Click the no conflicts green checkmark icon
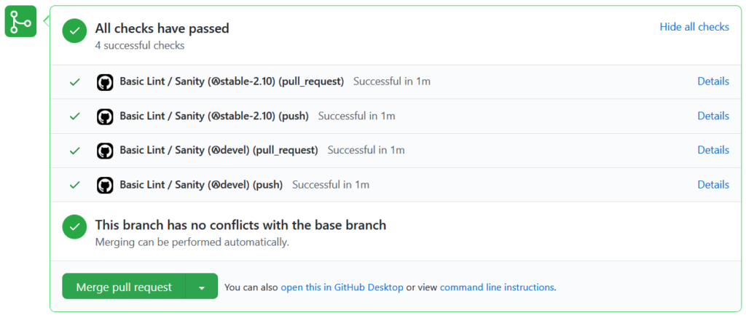Viewport: 746px width, 318px height. click(74, 227)
